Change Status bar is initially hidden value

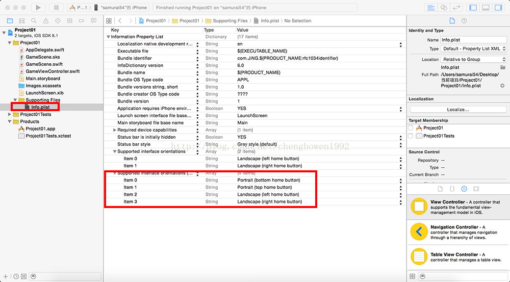(x=401, y=137)
